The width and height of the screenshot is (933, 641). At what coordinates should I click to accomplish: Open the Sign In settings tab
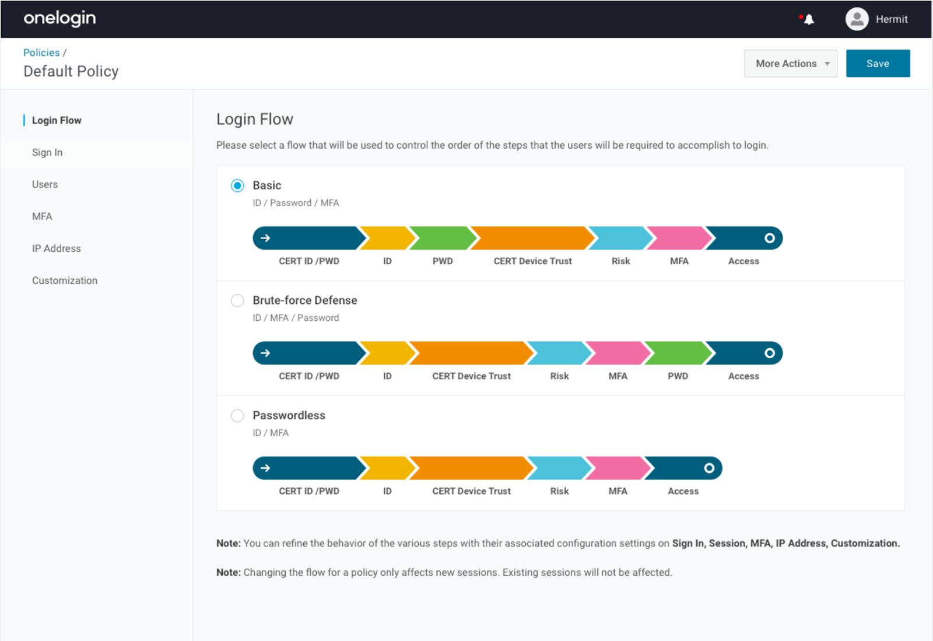pos(47,152)
